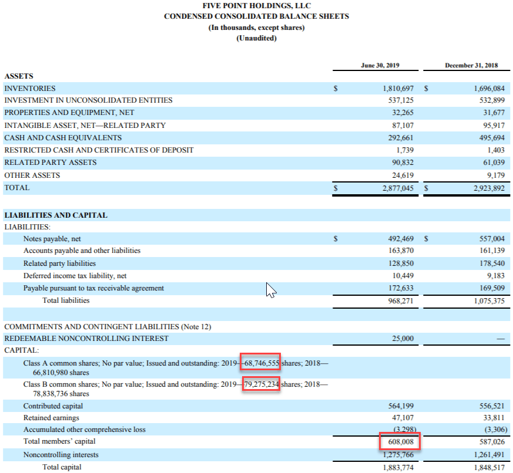Select total members' capital 587,026

pos(492,442)
